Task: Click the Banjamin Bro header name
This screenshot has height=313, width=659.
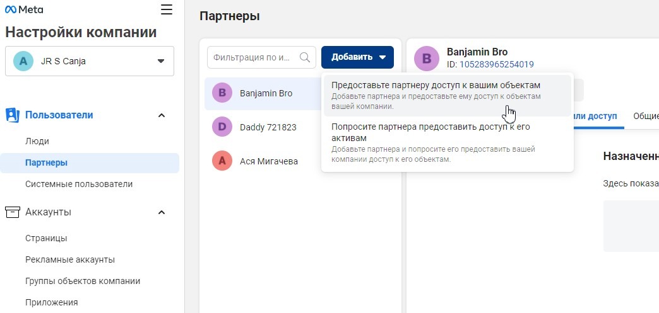Action: pos(477,52)
